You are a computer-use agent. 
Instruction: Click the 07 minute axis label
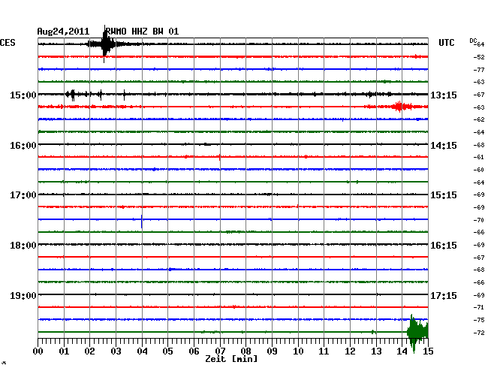click(220, 351)
